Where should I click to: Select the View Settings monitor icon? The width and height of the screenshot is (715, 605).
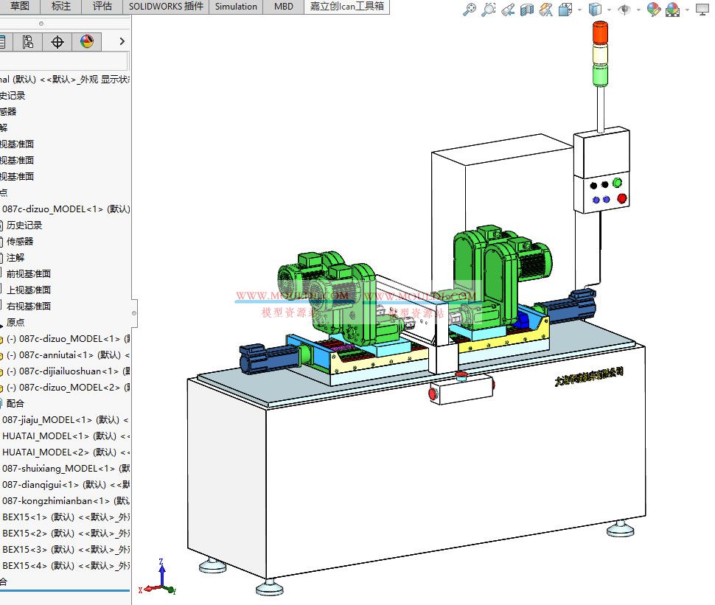coord(703,10)
